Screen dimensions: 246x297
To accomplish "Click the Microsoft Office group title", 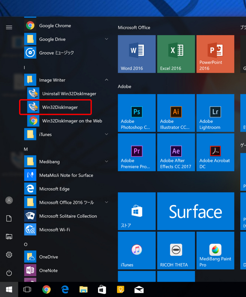I will coord(134,28).
